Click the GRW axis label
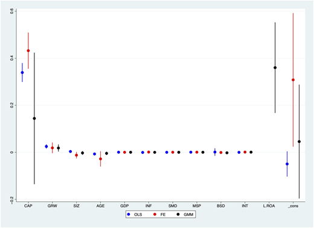Screen dimensions: 314x228 (x=53, y=206)
